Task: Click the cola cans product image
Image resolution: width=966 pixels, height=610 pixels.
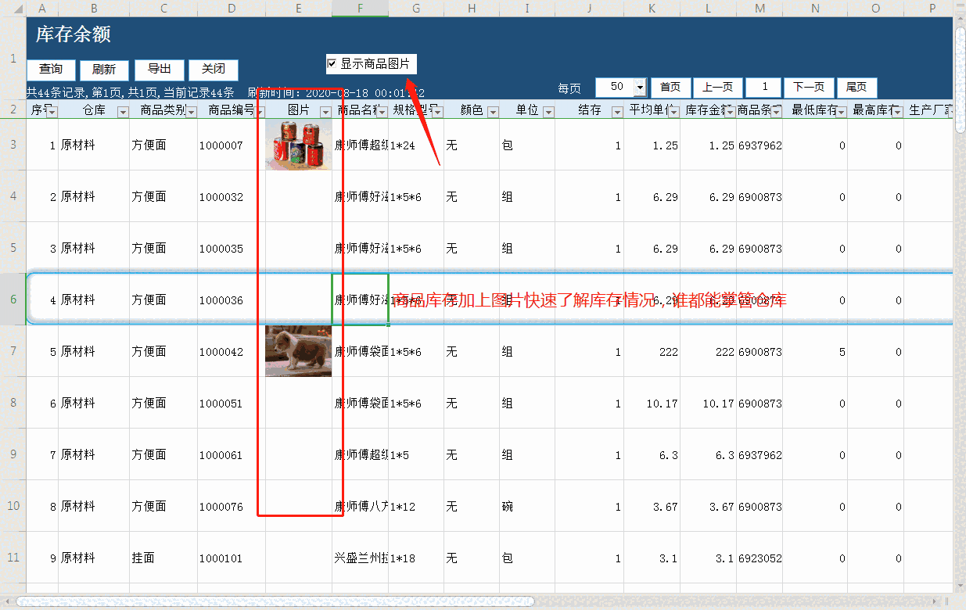Action: point(298,144)
